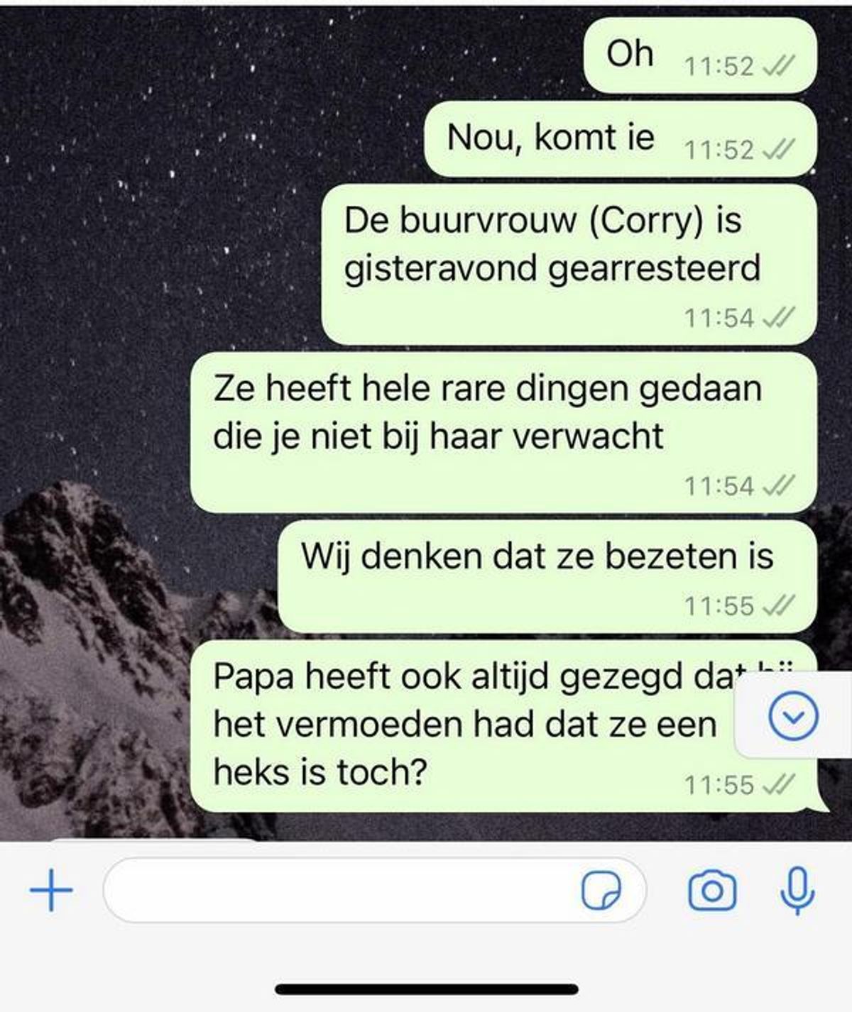Tap the "Wij denken dat ze bezeten is" message
This screenshot has height=1012, width=852.
(547, 576)
